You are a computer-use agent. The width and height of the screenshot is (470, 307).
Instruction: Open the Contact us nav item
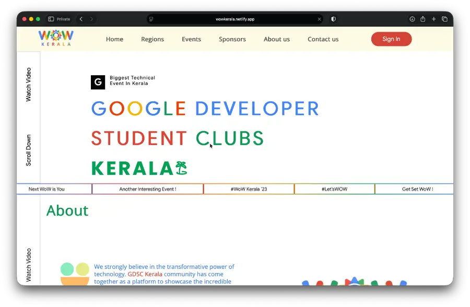(x=323, y=39)
